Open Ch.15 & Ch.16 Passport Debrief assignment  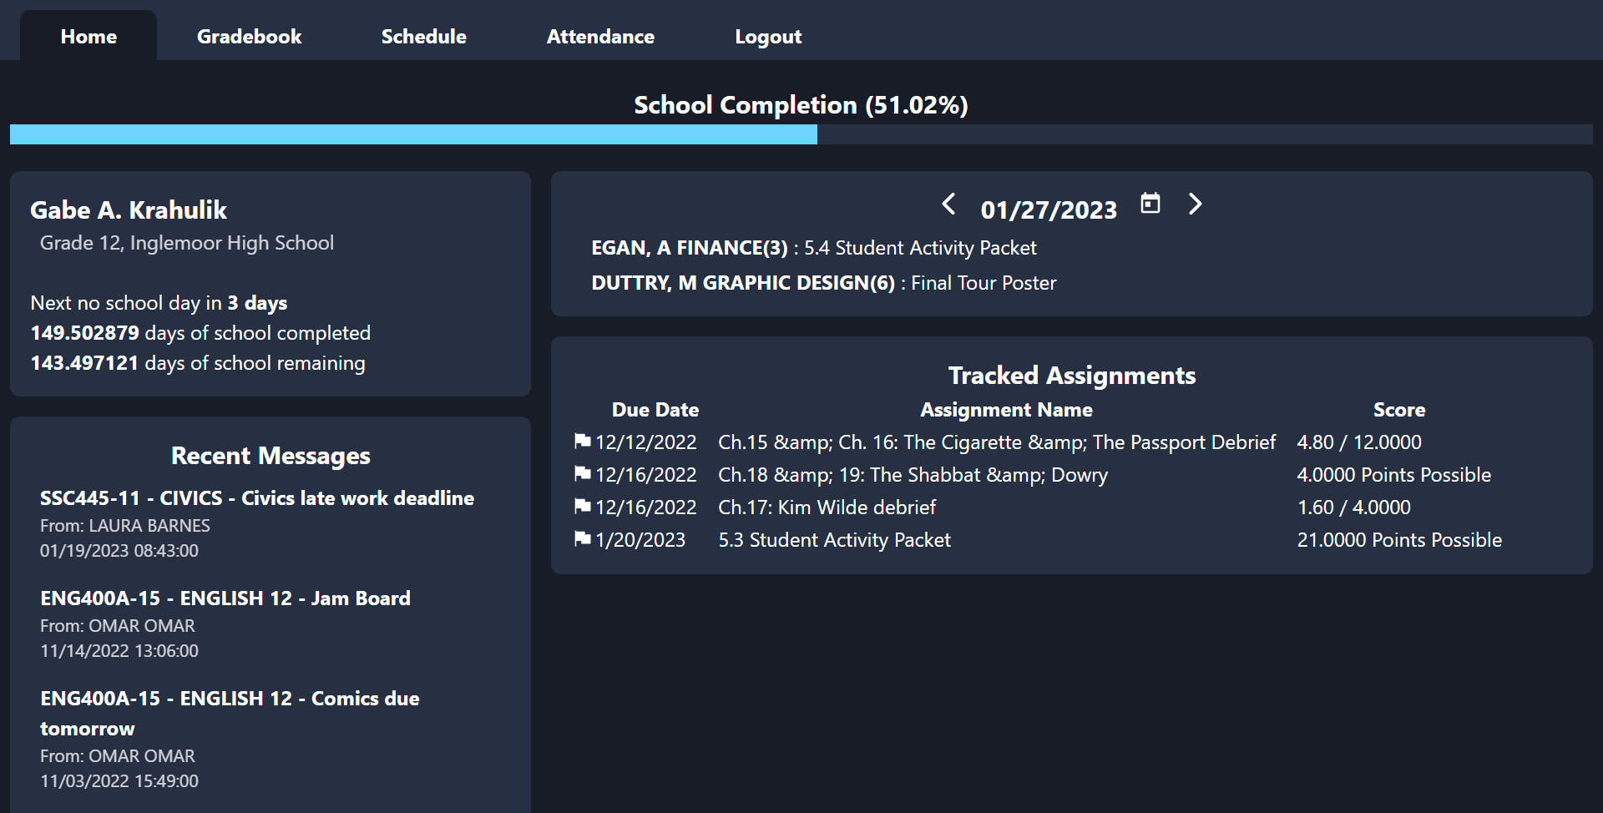click(997, 442)
